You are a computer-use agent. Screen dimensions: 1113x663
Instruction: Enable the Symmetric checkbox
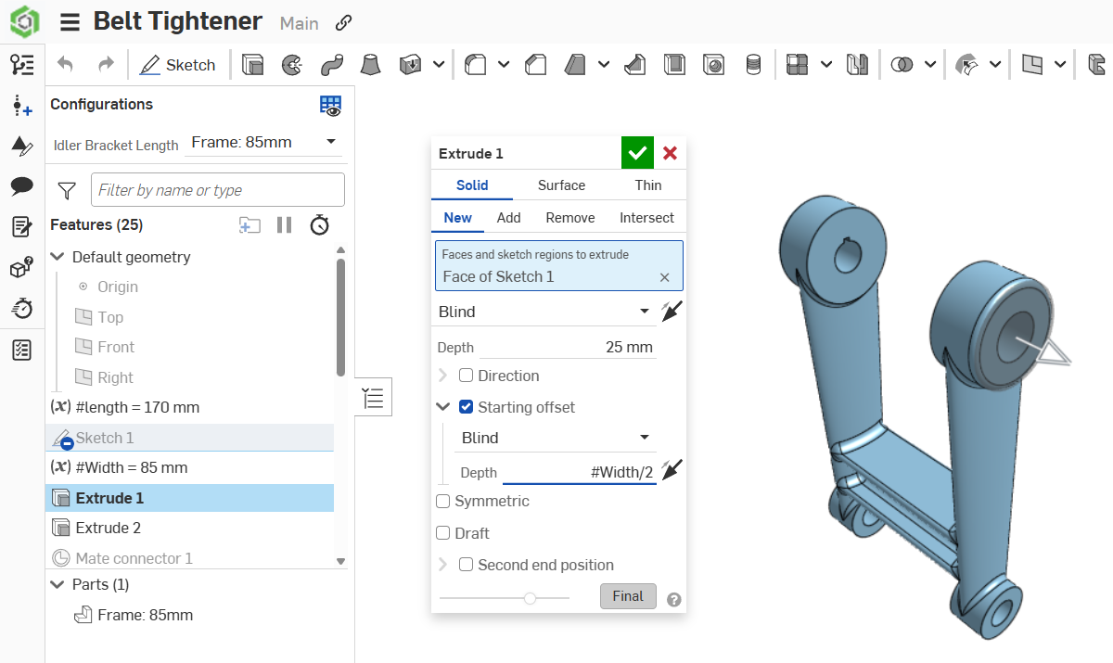pyautogui.click(x=443, y=501)
